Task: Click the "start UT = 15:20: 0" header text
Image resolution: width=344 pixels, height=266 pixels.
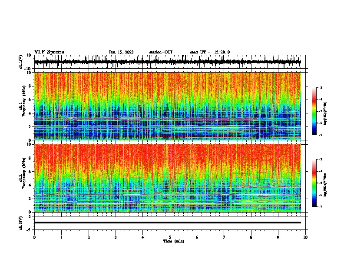Action: tap(210, 52)
